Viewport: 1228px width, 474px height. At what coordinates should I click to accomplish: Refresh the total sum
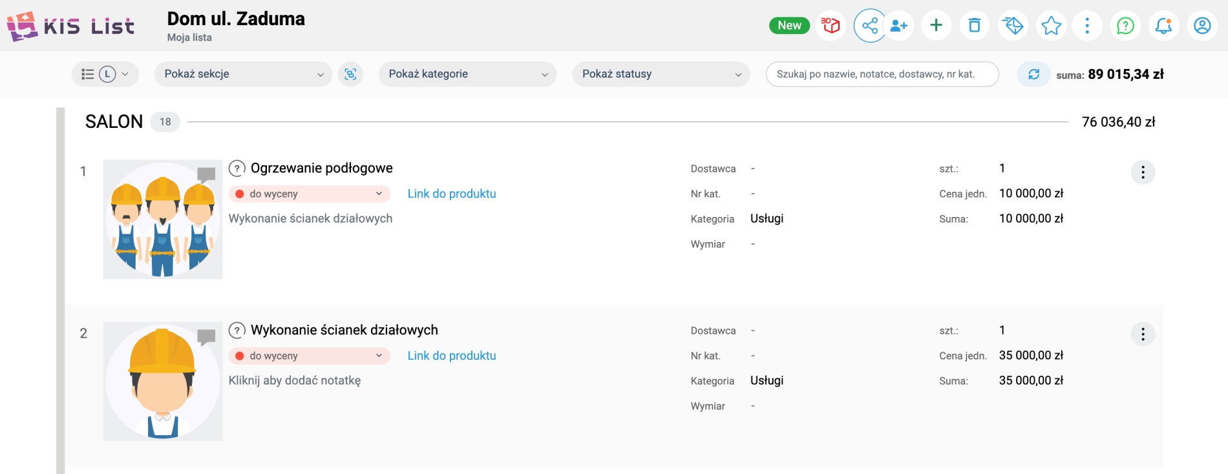[1033, 74]
